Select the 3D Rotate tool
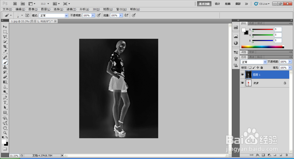 (5, 118)
